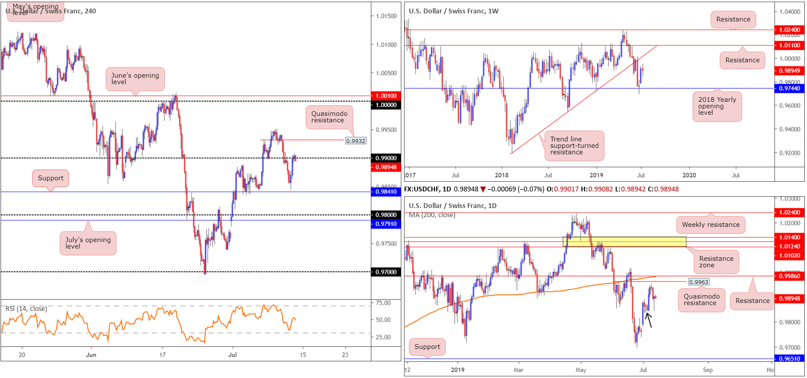
Task: Select the '2020' year on weekly time axis
Action: (x=690, y=175)
